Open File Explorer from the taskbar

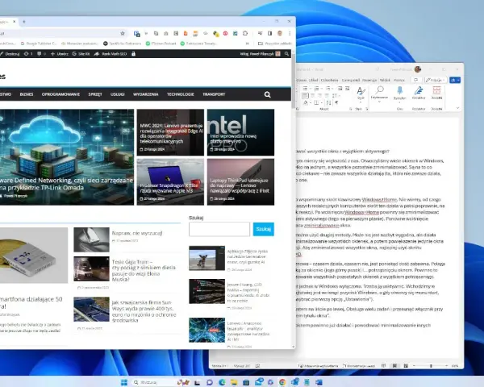click(234, 382)
